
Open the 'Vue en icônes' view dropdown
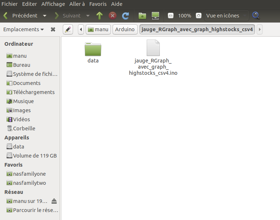click(227, 16)
